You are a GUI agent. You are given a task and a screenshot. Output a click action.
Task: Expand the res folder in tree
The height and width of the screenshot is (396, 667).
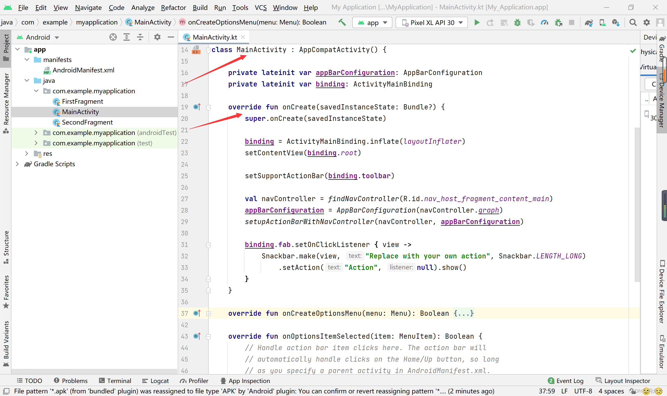tap(27, 153)
